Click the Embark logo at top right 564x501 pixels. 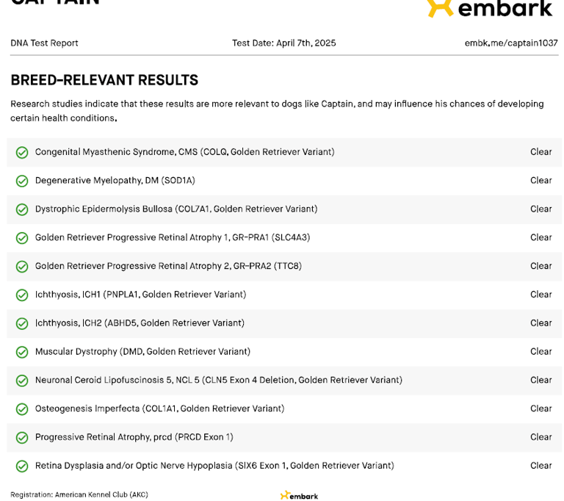pyautogui.click(x=489, y=9)
